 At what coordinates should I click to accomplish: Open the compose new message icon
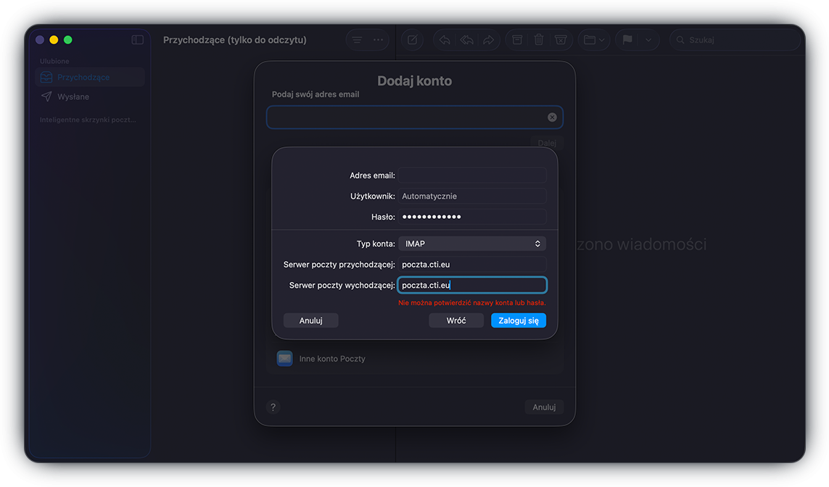[x=412, y=40]
